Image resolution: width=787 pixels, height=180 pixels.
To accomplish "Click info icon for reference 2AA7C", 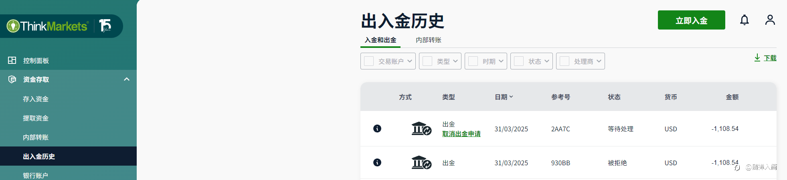I will 377,129.
